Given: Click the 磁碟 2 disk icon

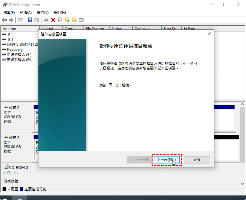Looking at the screenshot, I should [6, 137].
